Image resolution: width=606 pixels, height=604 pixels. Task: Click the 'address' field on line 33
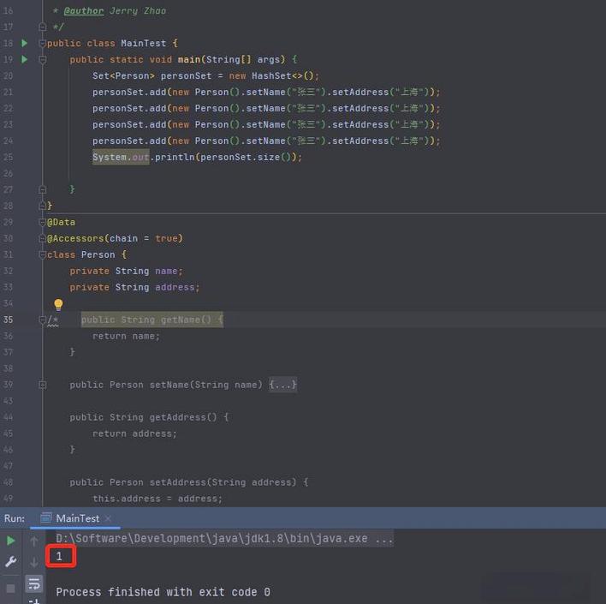click(x=175, y=287)
